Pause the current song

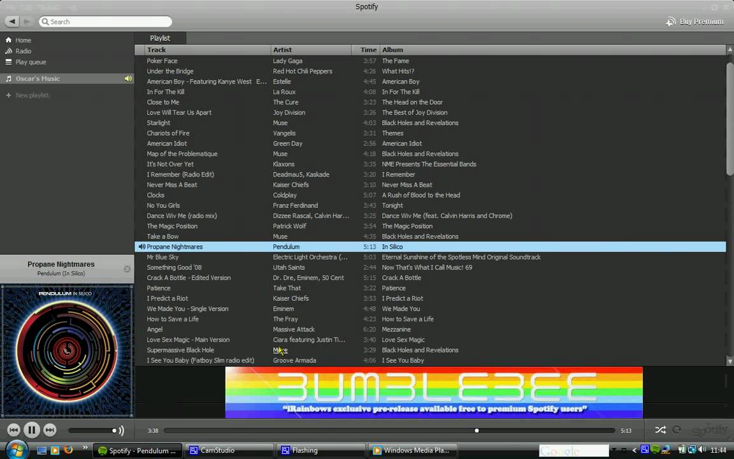pos(32,430)
